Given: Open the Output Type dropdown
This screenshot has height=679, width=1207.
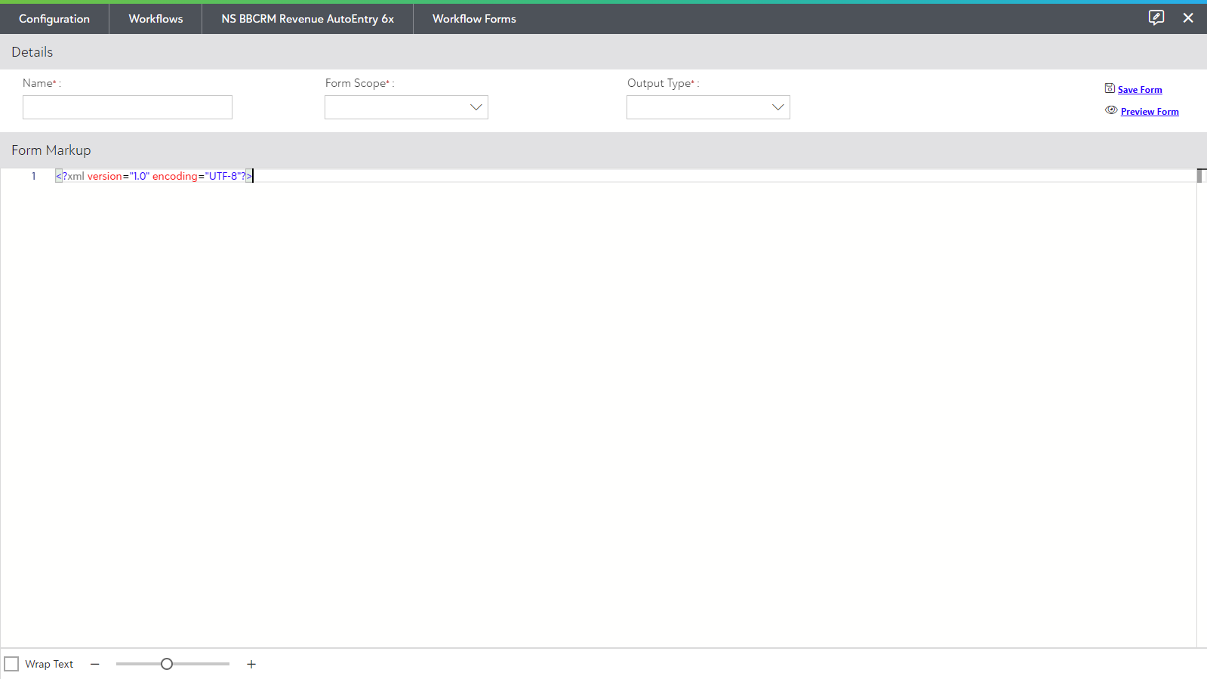Looking at the screenshot, I should (x=708, y=107).
